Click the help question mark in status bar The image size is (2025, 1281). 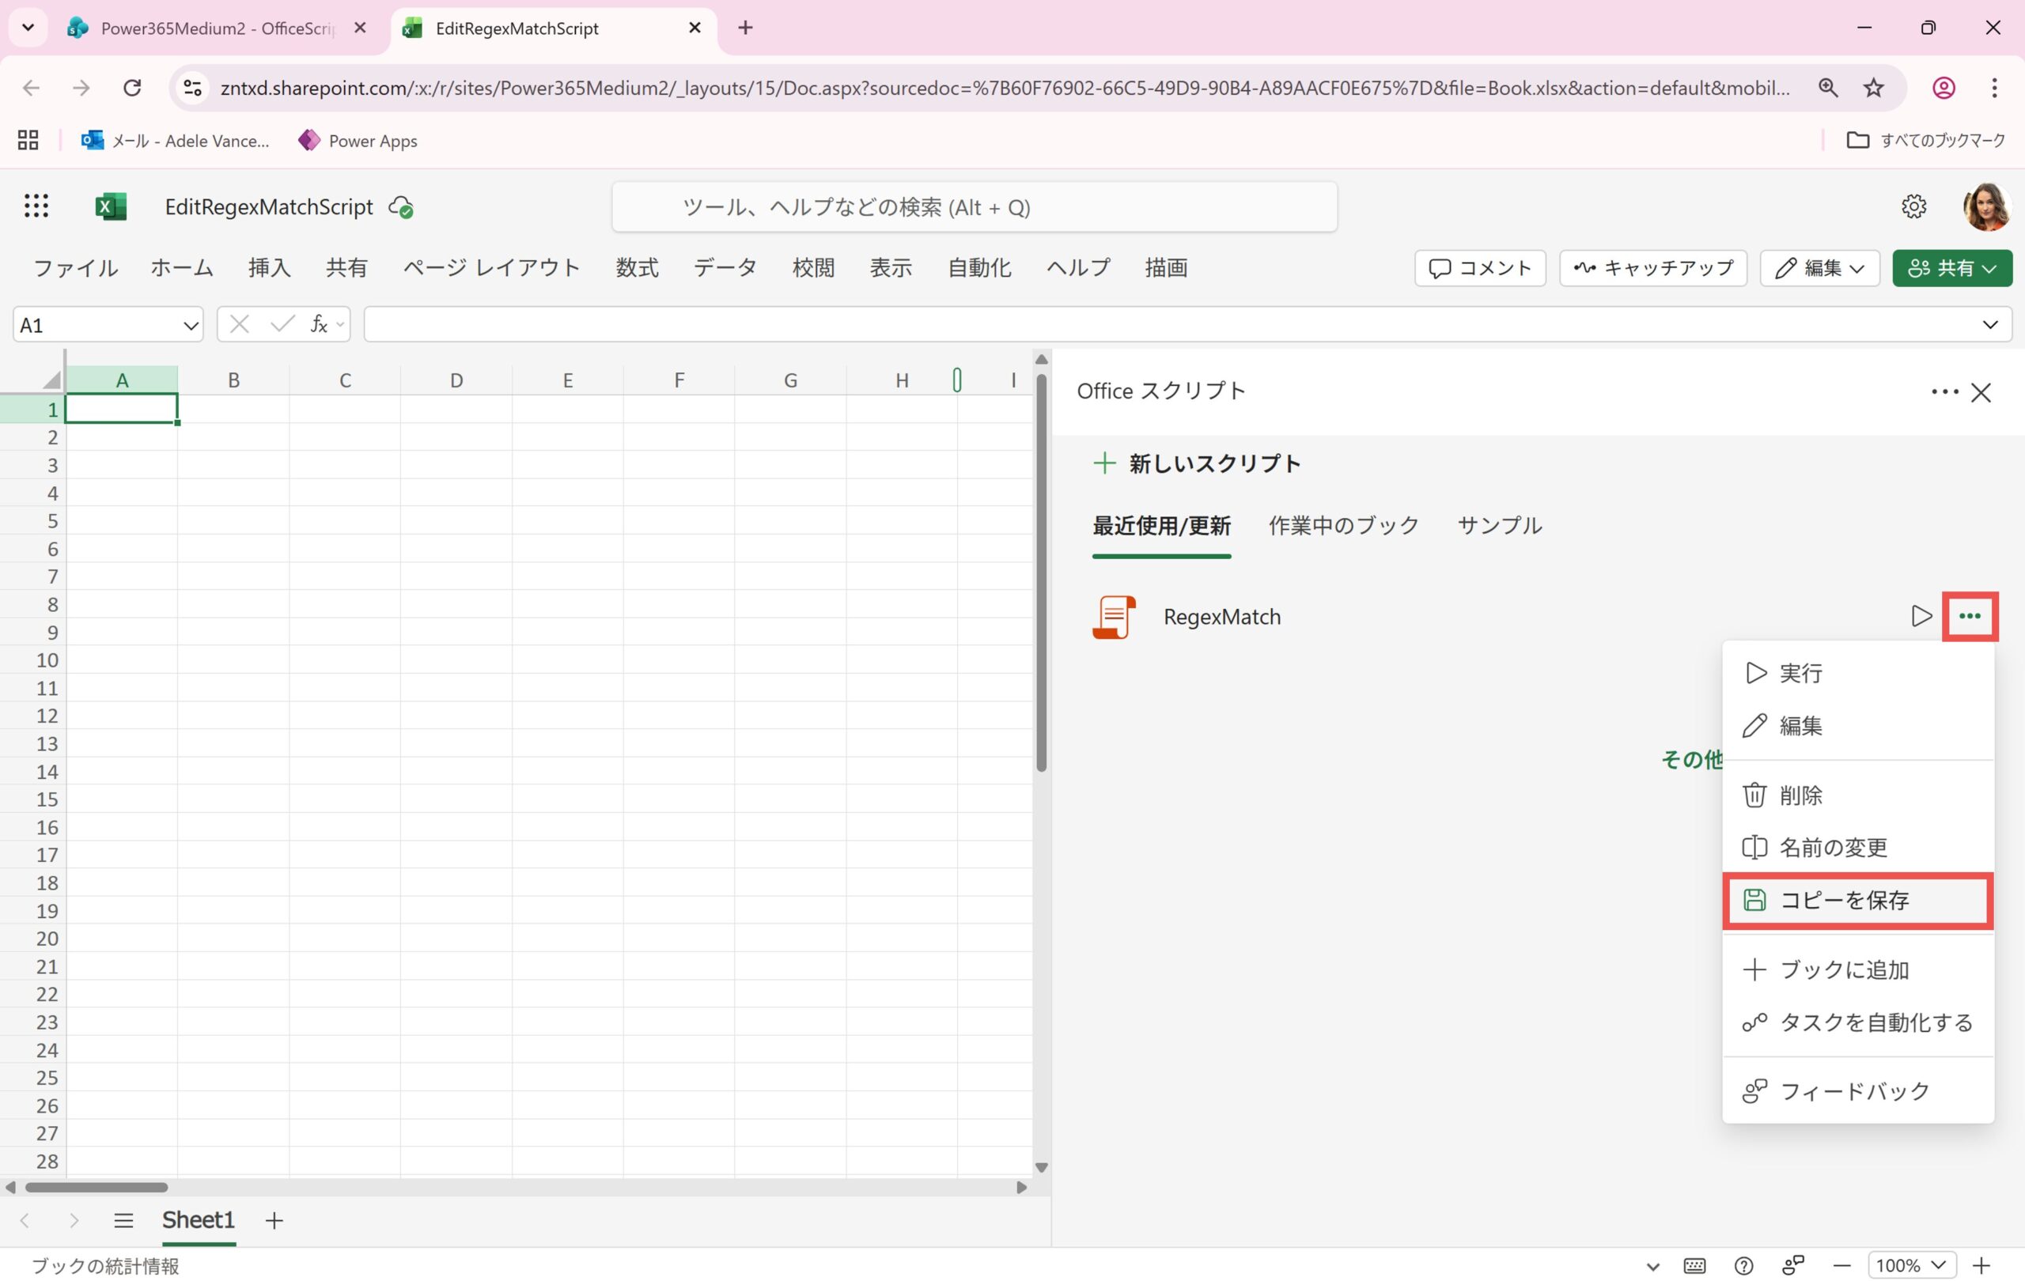[x=1743, y=1265]
